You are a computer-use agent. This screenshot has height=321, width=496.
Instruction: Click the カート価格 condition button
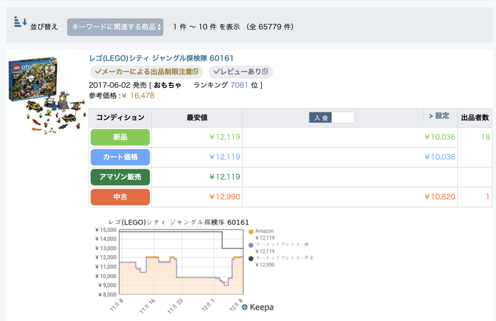(120, 157)
